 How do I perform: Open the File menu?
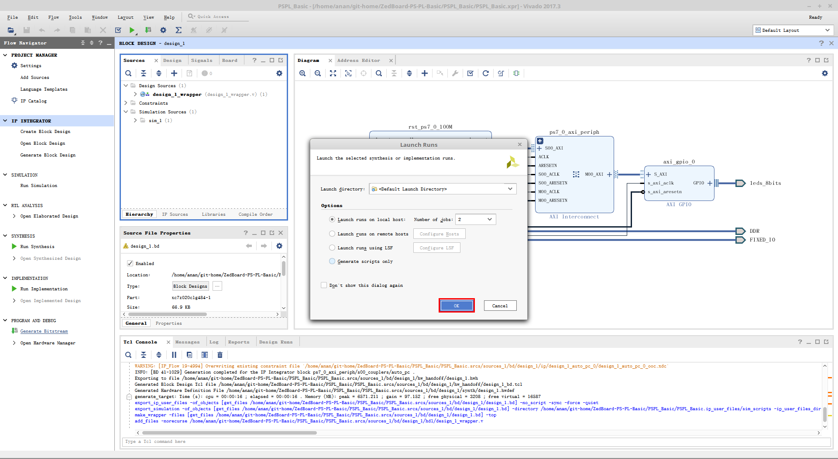(12, 17)
